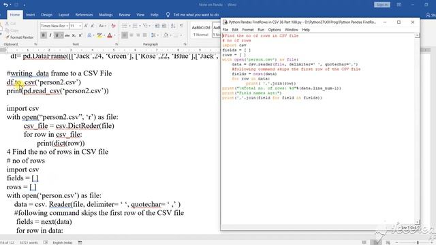Viewport: 436px width, 245px height.
Task: Open the Design ribbon tab
Action: click(47, 15)
